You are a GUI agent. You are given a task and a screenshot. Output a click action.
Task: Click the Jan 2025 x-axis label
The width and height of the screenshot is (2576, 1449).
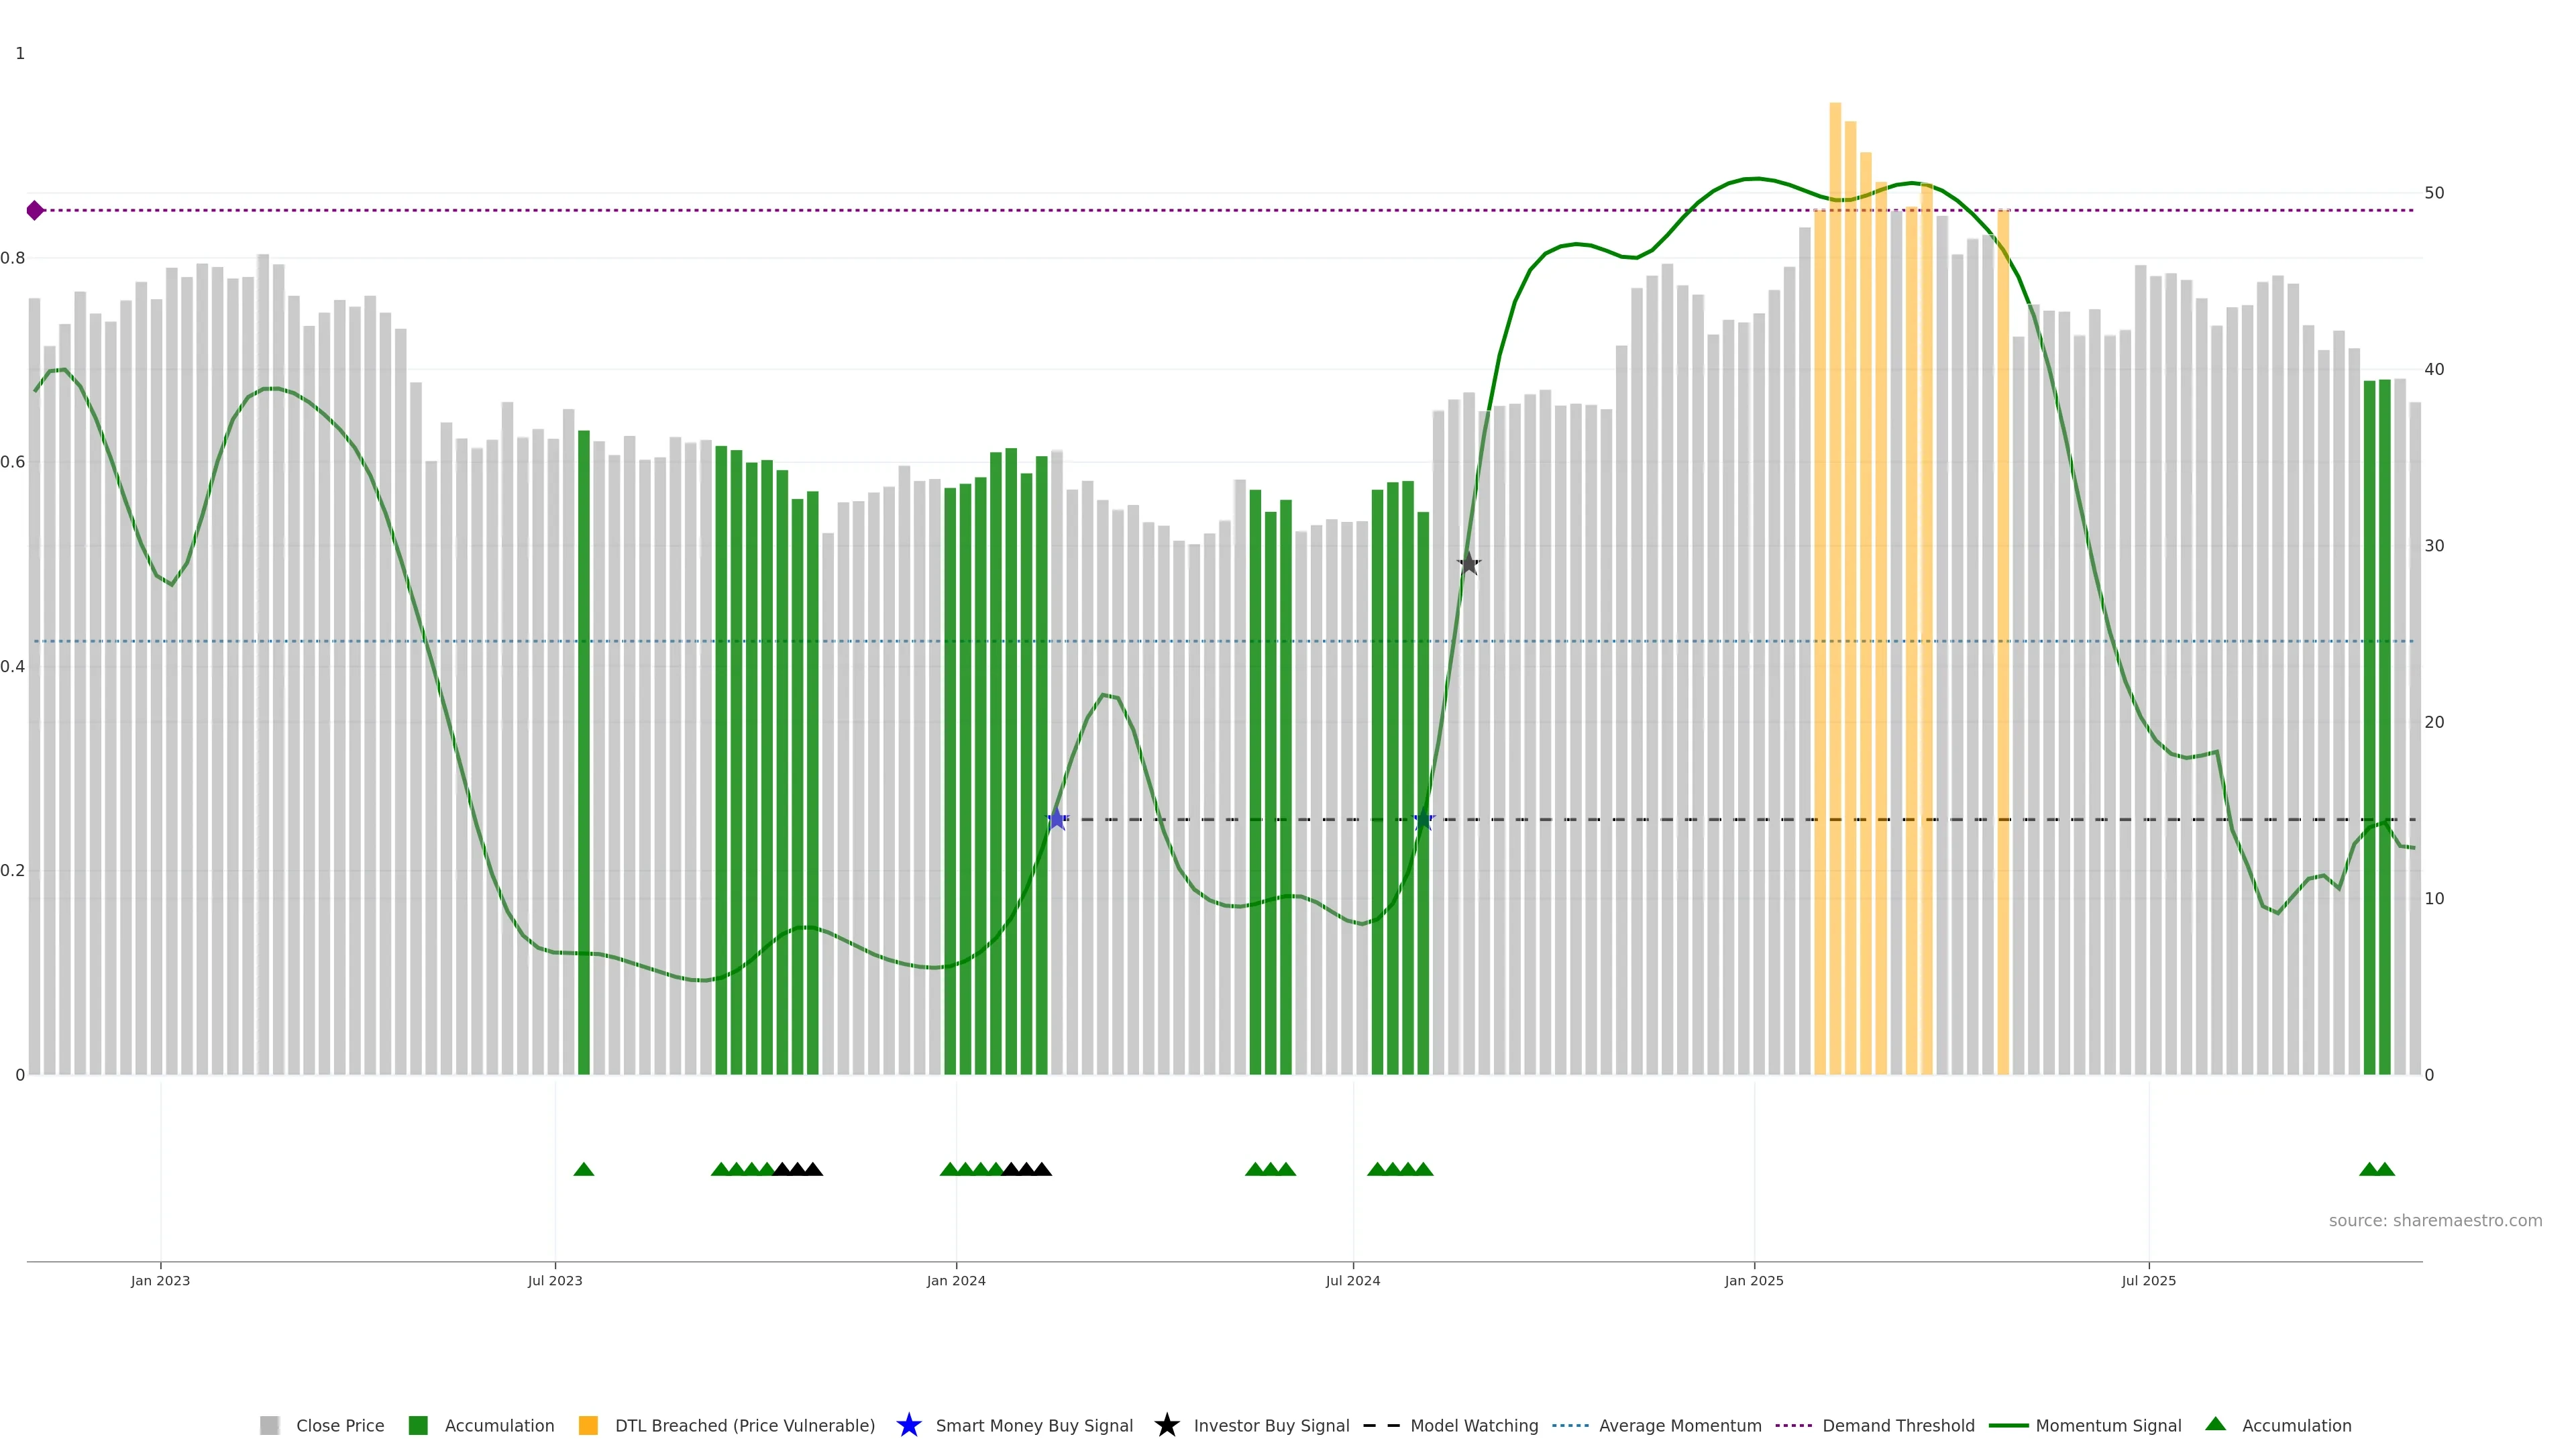(x=1753, y=1280)
